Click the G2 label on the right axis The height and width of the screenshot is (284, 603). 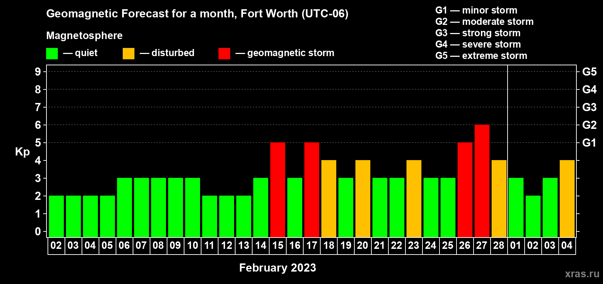589,125
